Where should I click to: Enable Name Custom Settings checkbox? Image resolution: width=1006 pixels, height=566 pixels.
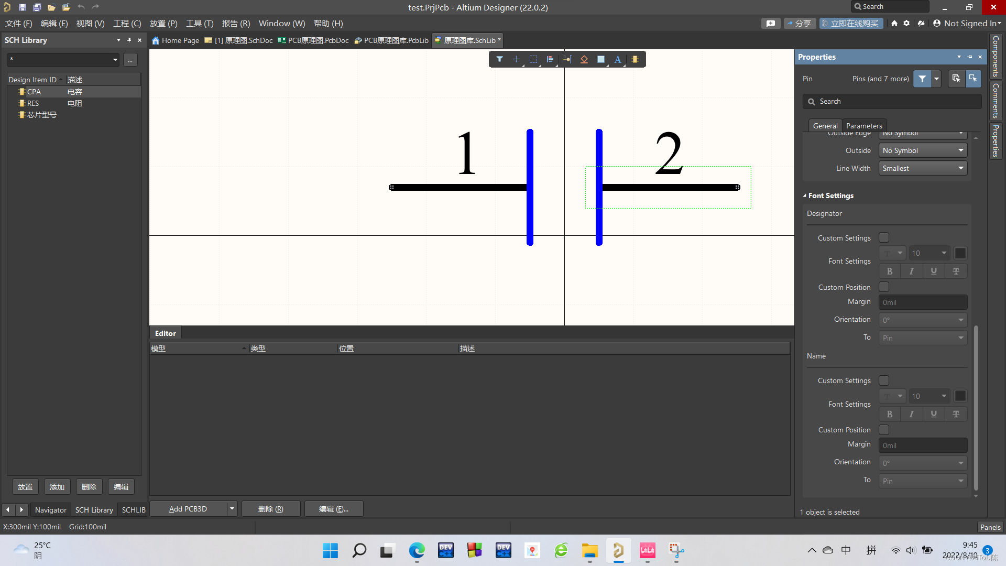tap(884, 380)
